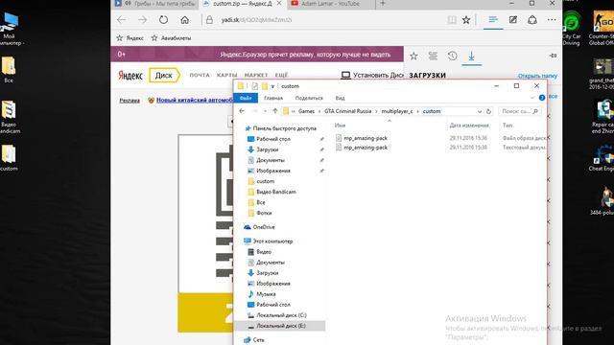Screen dimensions: 614x345
Task: Select OneDrive in navigation pane
Action: pyautogui.click(x=264, y=227)
